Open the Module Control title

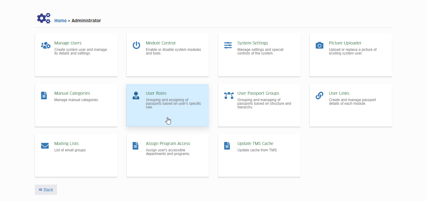(161, 43)
